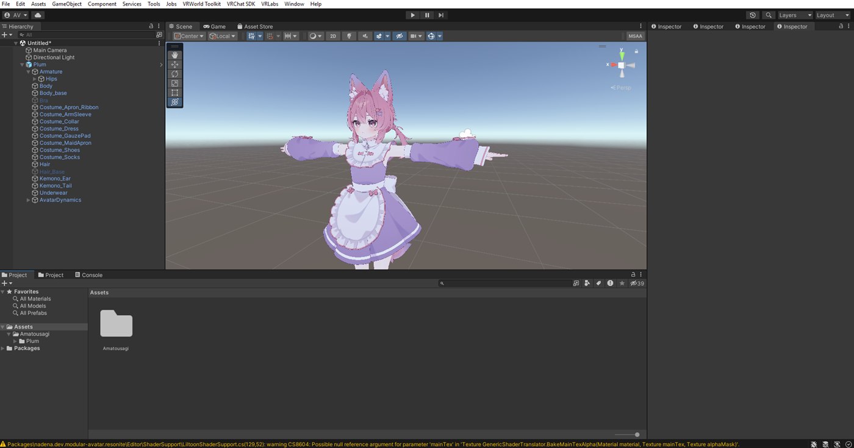Image resolution: width=854 pixels, height=448 pixels.
Task: Click Y axis on the orientation gizmo
Action: (x=622, y=55)
